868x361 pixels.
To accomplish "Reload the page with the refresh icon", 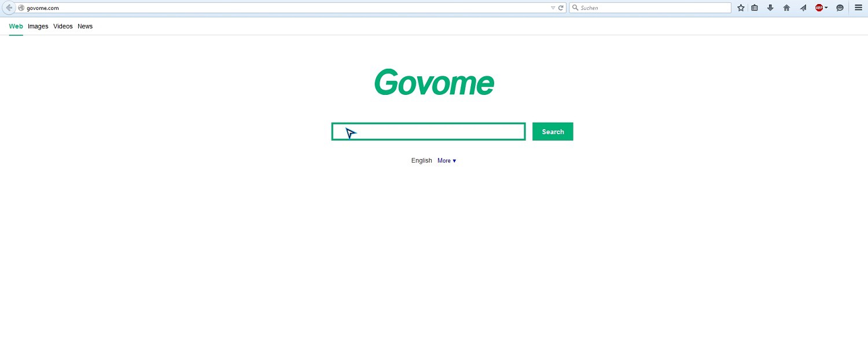I will click(x=561, y=8).
